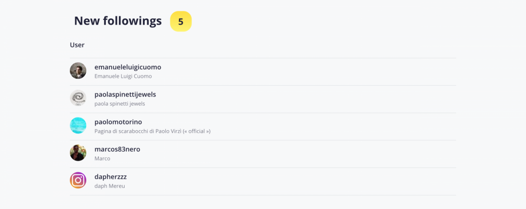526x209 pixels.
Task: Open paolaspinettijewels spiral avatar
Action: pos(78,98)
